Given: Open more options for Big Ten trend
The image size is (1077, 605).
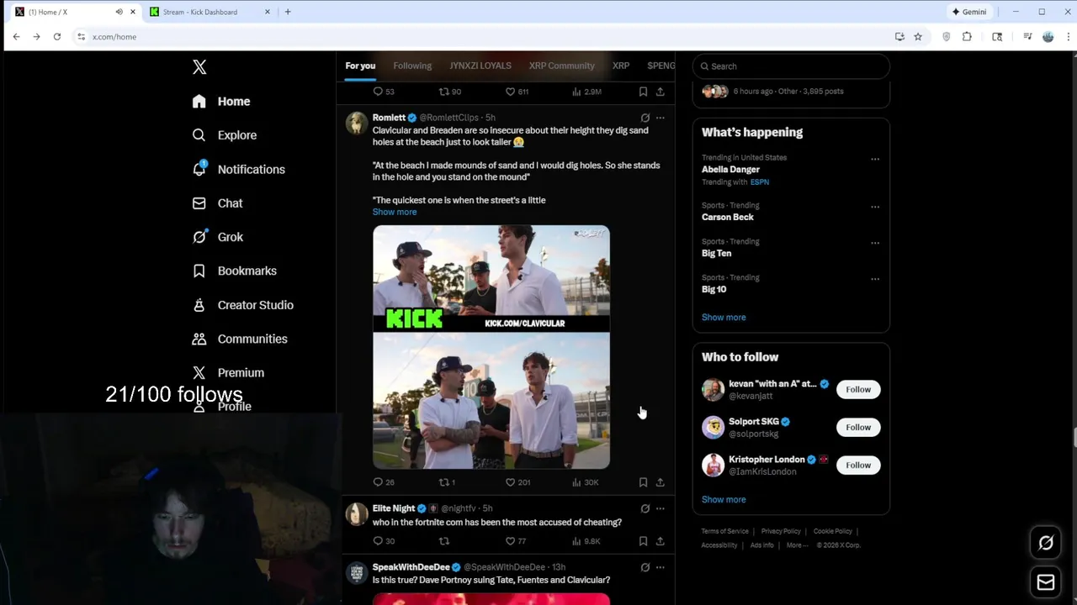Looking at the screenshot, I should tap(875, 243).
